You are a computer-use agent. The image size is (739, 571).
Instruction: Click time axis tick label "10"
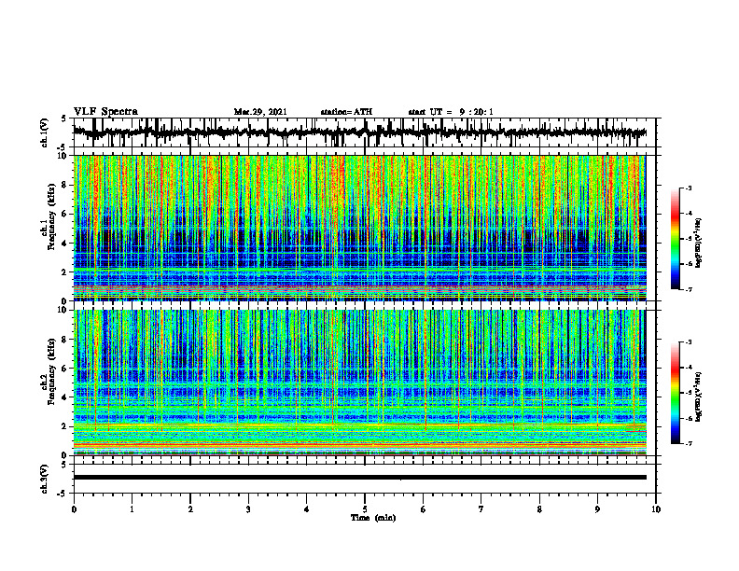(x=656, y=509)
